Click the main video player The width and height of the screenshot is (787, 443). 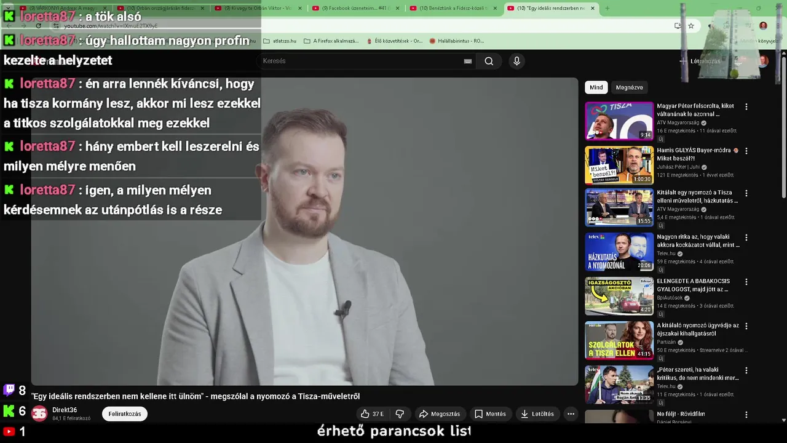tap(305, 231)
